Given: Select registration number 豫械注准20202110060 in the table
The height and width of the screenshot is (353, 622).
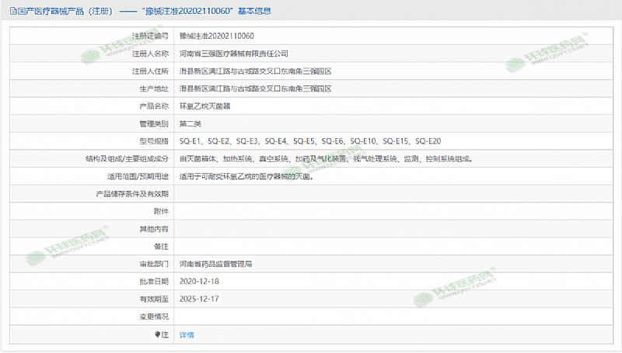Looking at the screenshot, I should pyautogui.click(x=216, y=36).
